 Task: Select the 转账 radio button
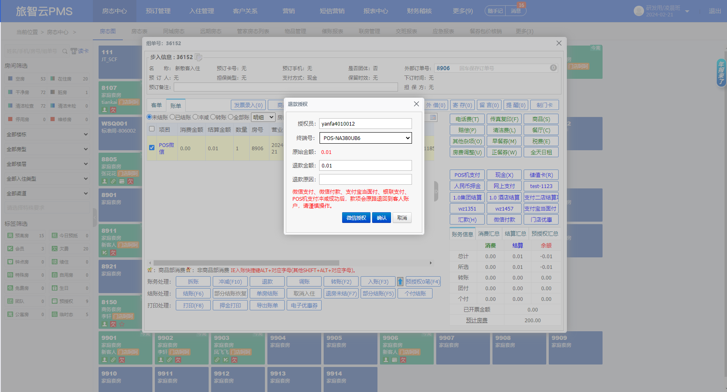[213, 117]
